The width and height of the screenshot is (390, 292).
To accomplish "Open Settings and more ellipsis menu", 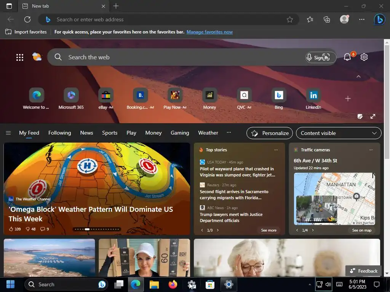I will point(362,19).
